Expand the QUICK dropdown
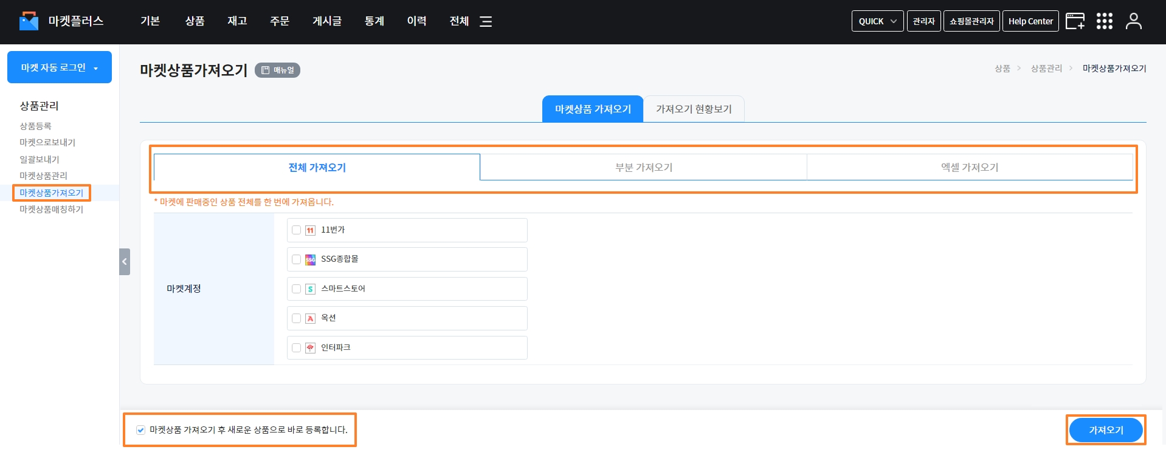This screenshot has width=1166, height=458. 877,21
